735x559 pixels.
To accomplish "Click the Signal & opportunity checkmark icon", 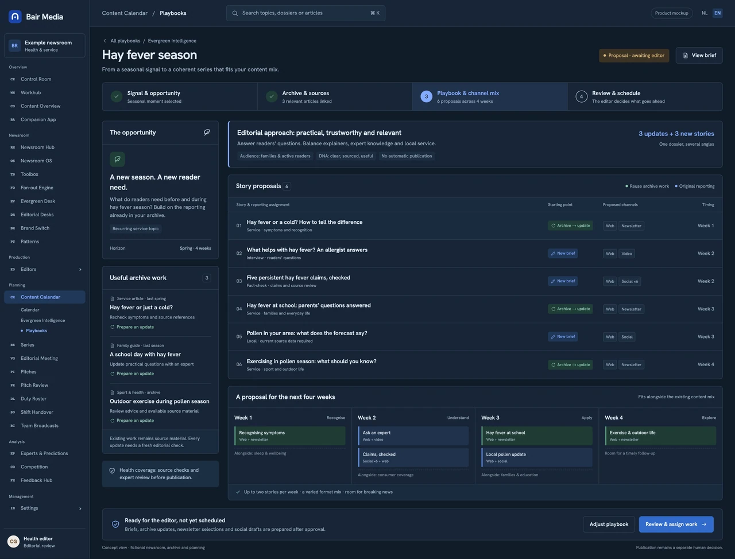I will tap(117, 96).
